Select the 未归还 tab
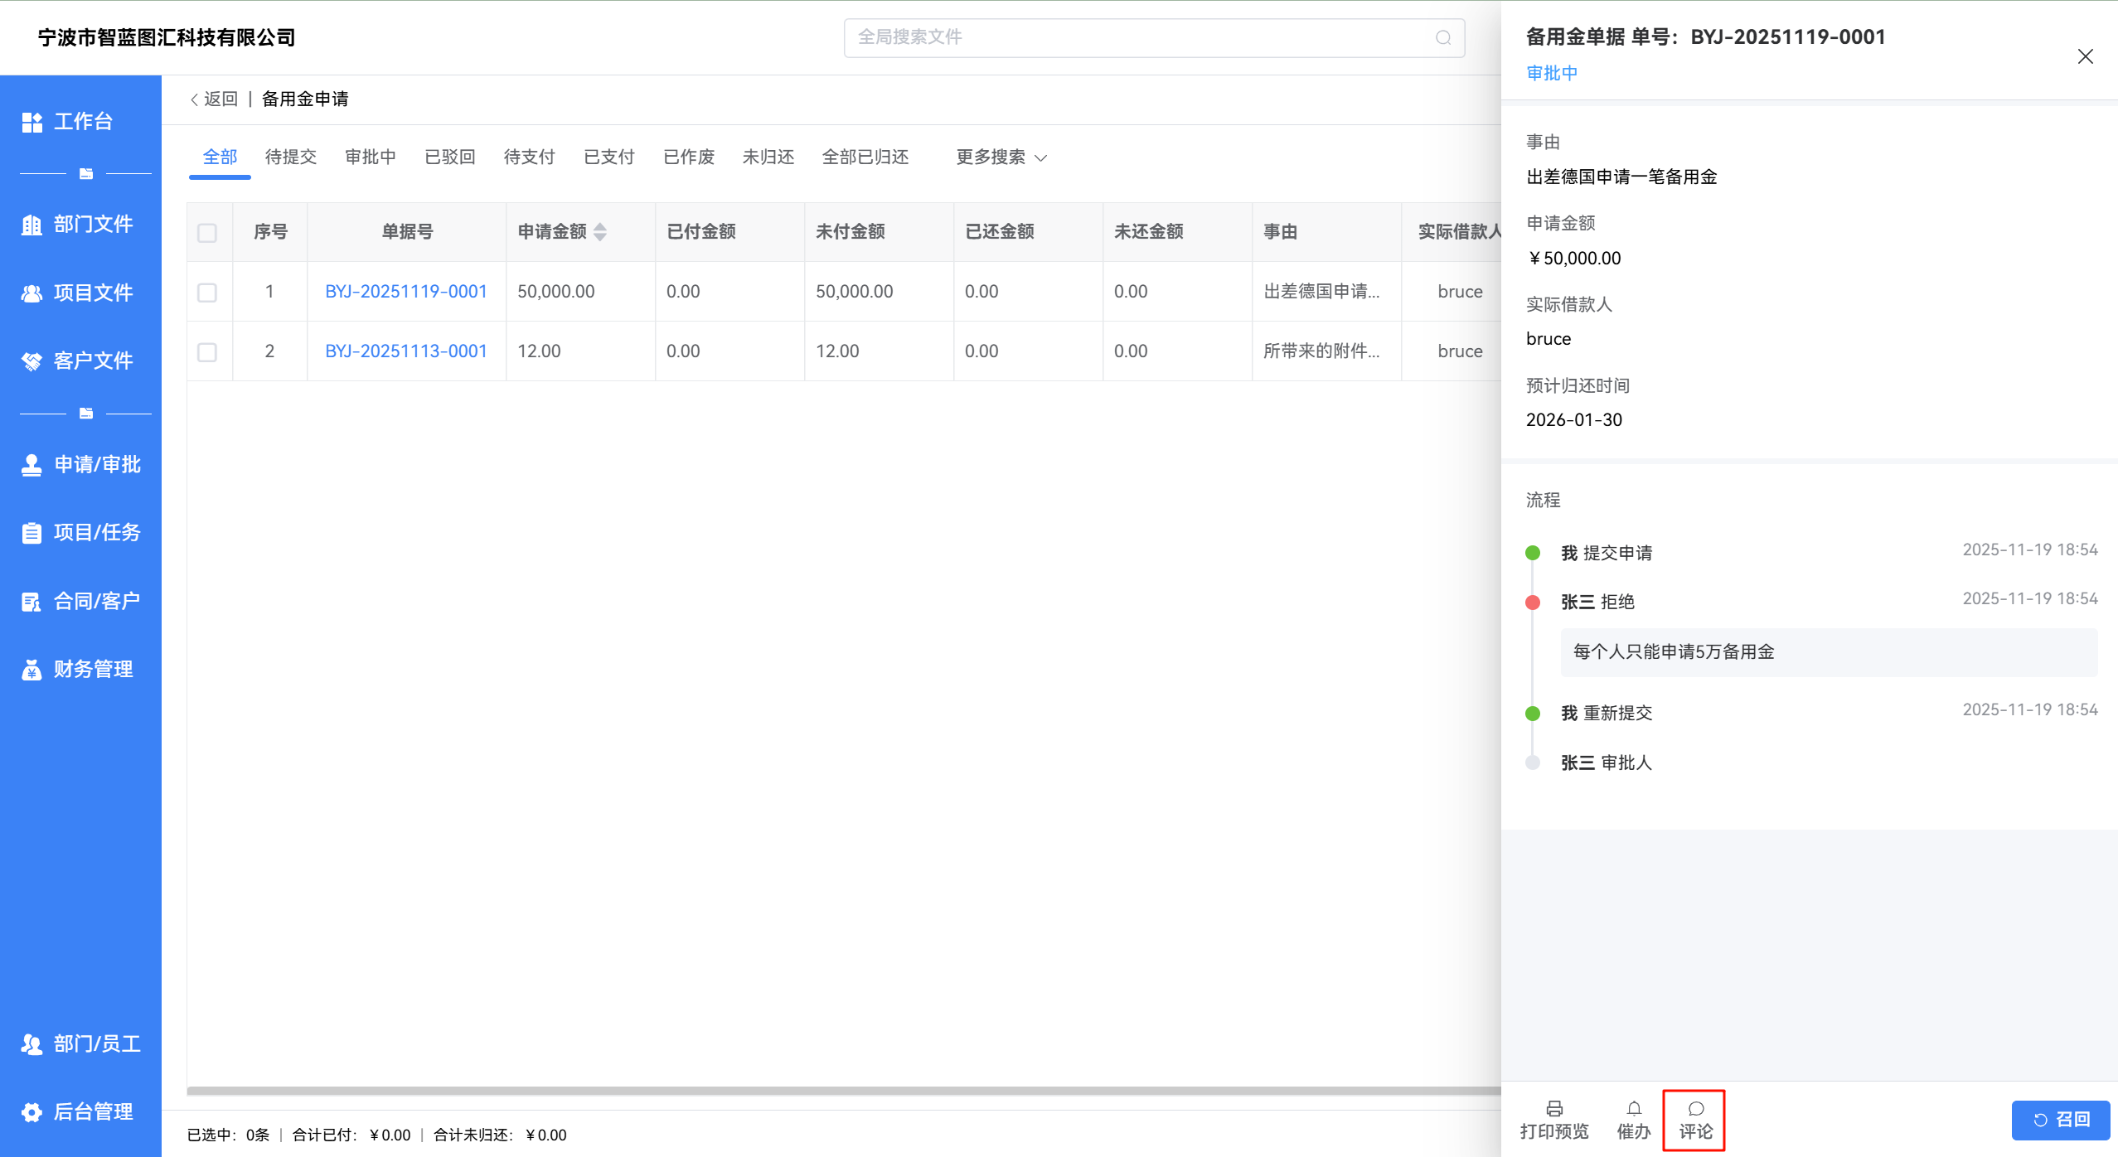Image resolution: width=2118 pixels, height=1157 pixels. (768, 157)
